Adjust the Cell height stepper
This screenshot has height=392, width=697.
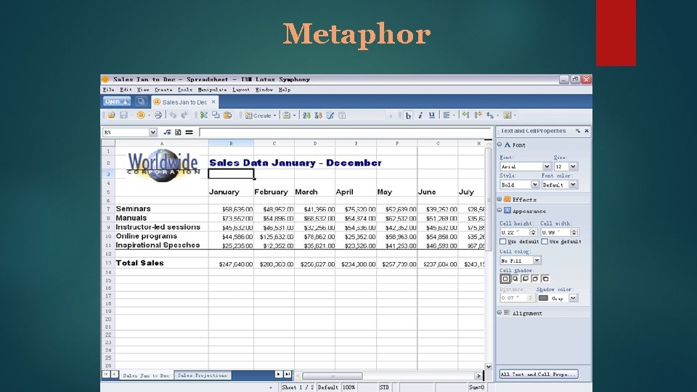click(x=533, y=232)
